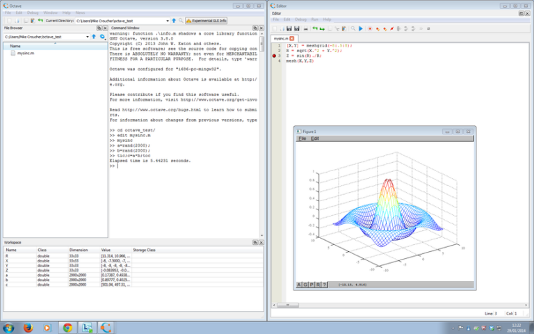Open Firefox from the Windows taskbar
The height and width of the screenshot is (334, 534).
pyautogui.click(x=28, y=327)
